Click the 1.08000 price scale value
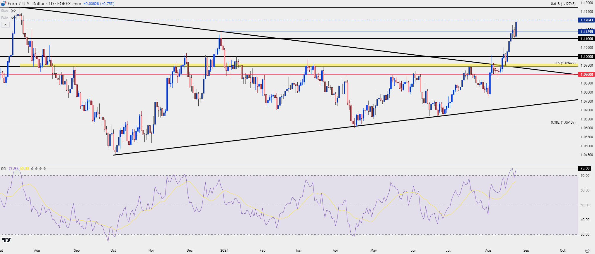The width and height of the screenshot is (595, 254). click(x=587, y=92)
